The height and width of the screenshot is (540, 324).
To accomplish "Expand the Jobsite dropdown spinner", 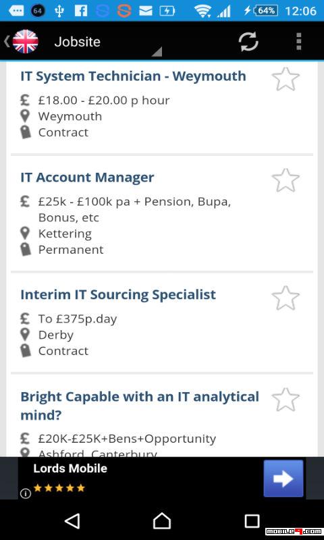I will coord(107,42).
